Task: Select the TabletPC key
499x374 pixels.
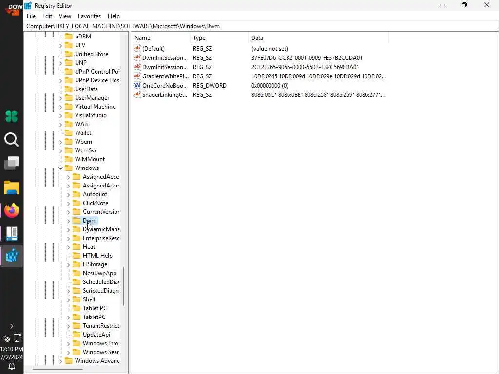Action: coord(94,317)
